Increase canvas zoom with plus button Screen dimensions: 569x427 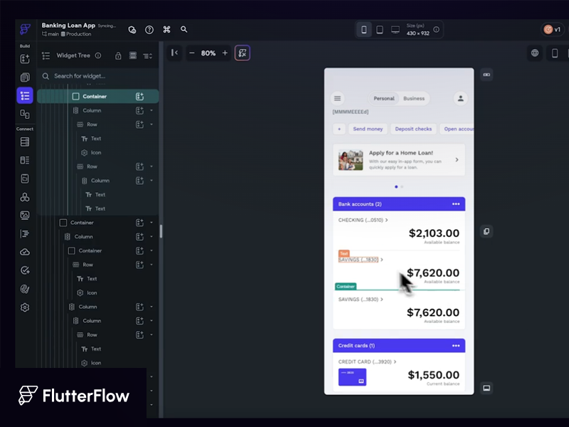coord(225,53)
